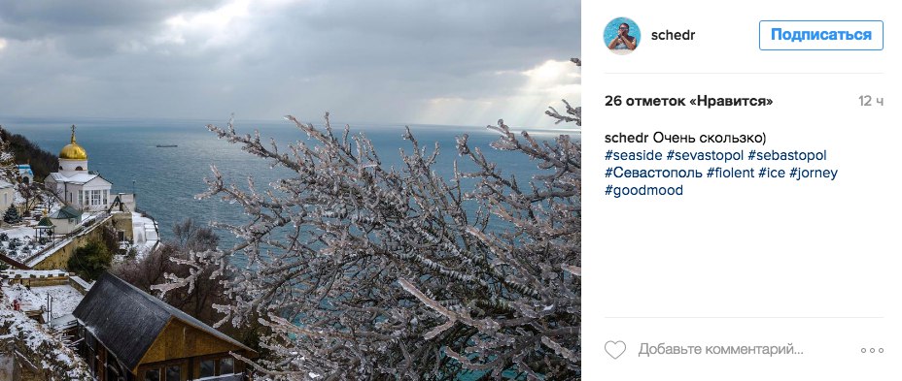Open the #sebastopol hashtag
The width and height of the screenshot is (902, 381).
787,155
